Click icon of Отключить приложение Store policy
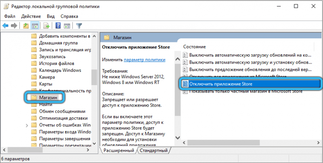 (x=185, y=84)
